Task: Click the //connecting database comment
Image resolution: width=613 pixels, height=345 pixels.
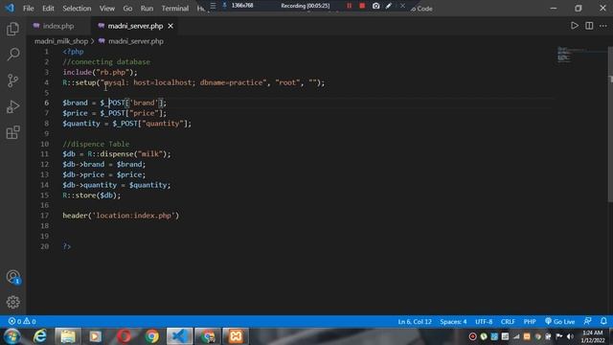Action: click(x=106, y=61)
